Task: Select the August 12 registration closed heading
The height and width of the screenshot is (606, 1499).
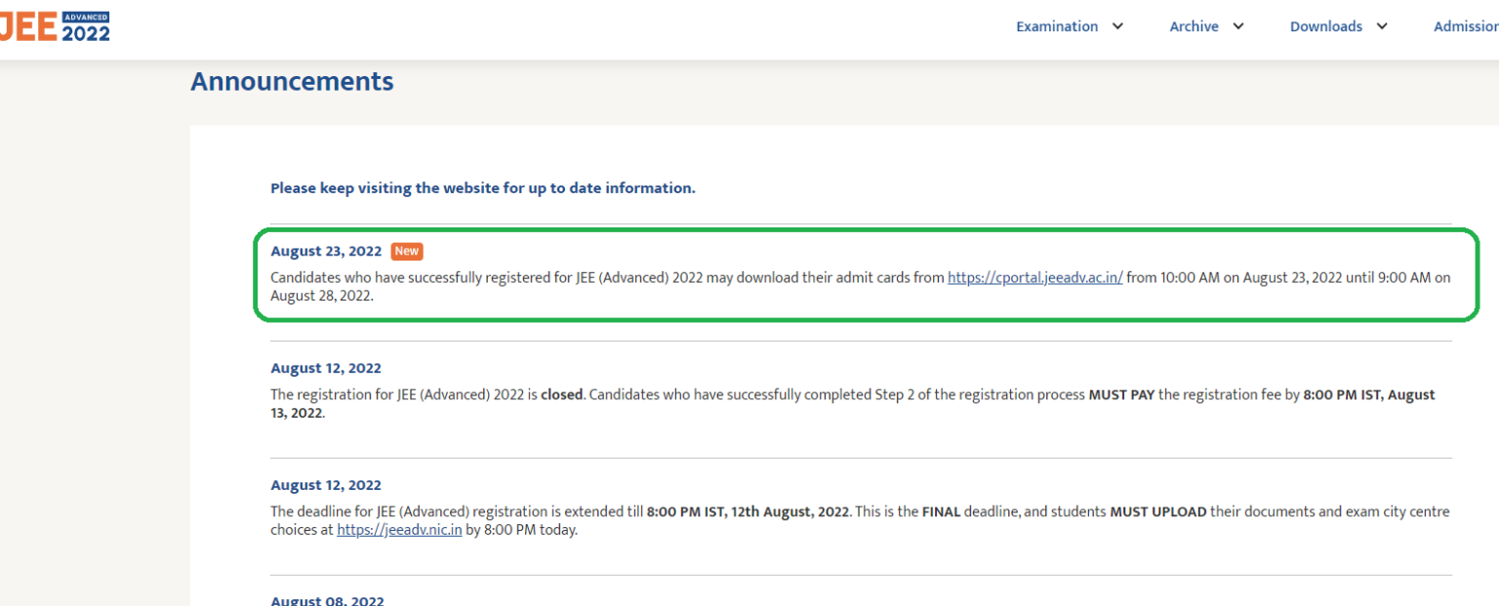Action: 326,368
